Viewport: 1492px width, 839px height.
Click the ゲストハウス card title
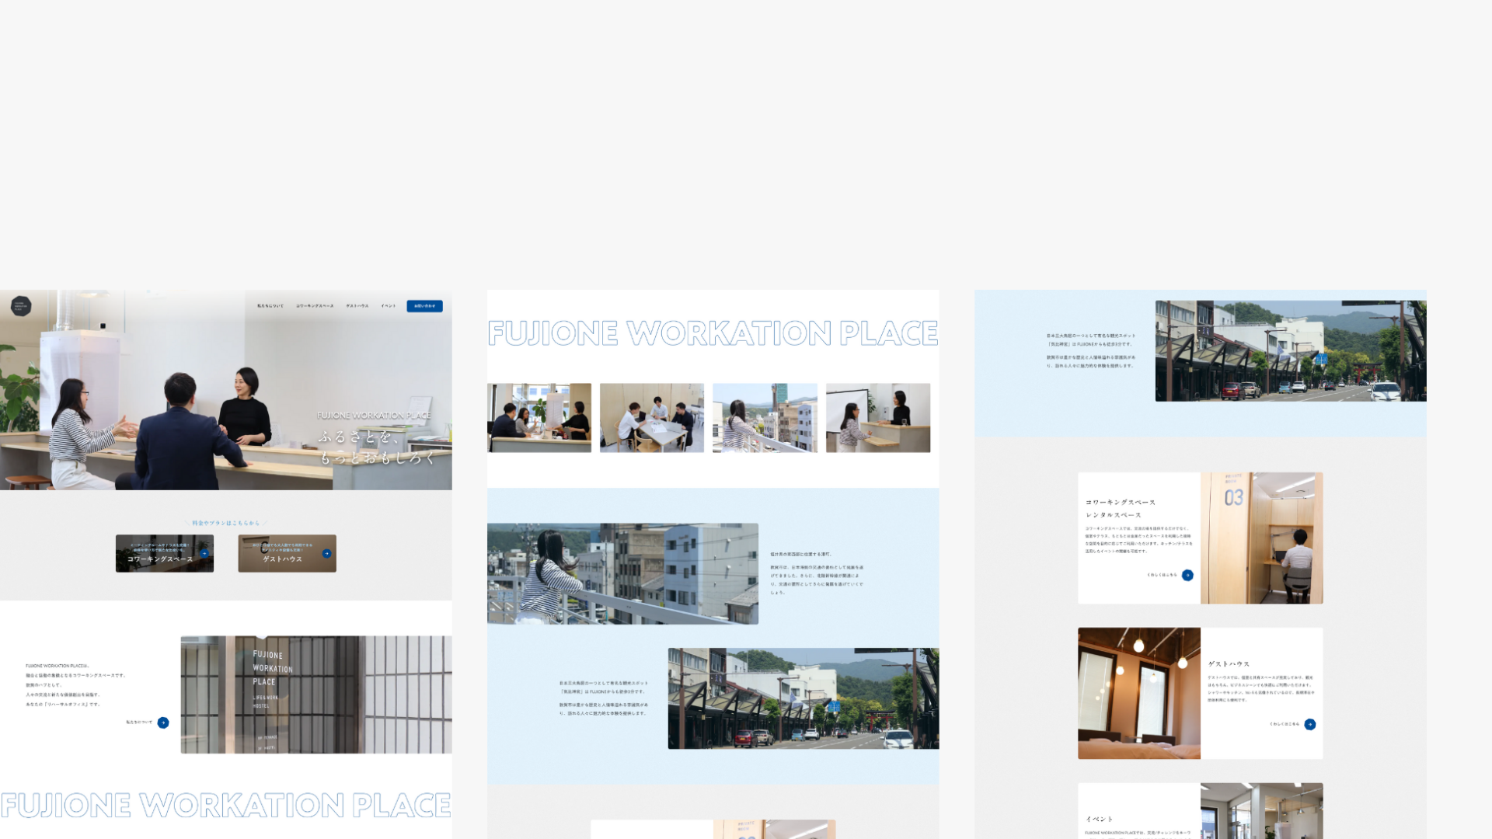pyautogui.click(x=1229, y=664)
